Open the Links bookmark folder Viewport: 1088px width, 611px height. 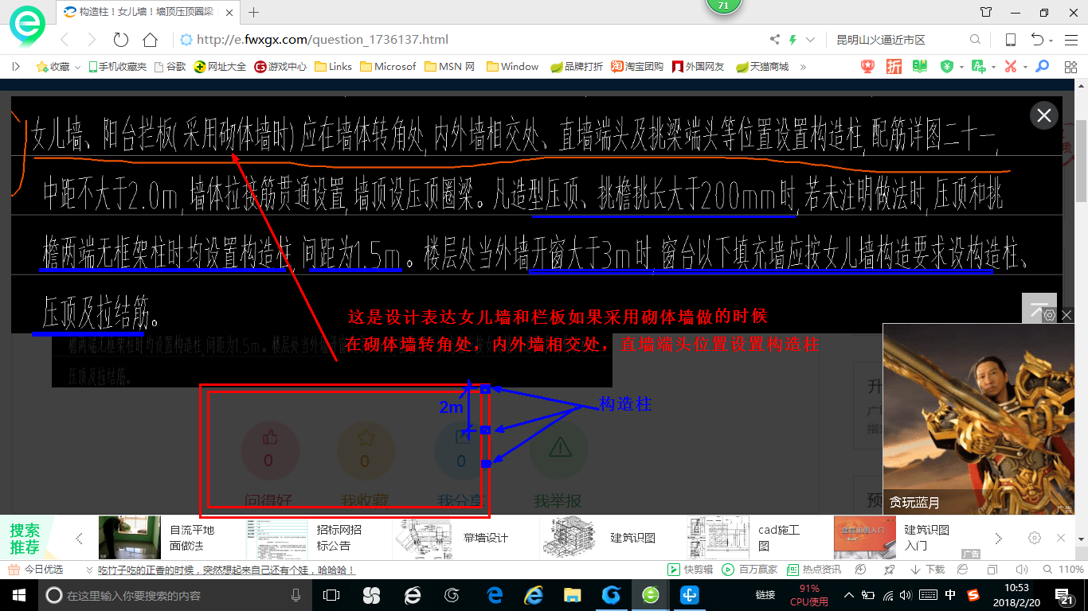pyautogui.click(x=333, y=67)
